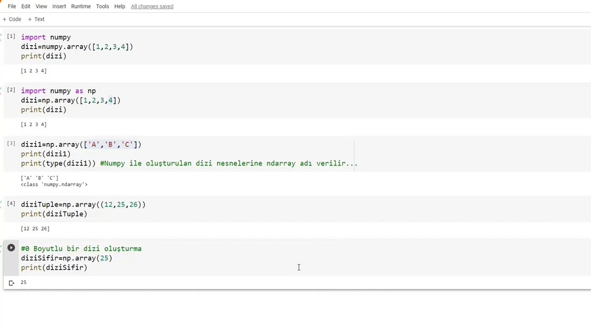Open the Runtime menu

click(x=81, y=6)
